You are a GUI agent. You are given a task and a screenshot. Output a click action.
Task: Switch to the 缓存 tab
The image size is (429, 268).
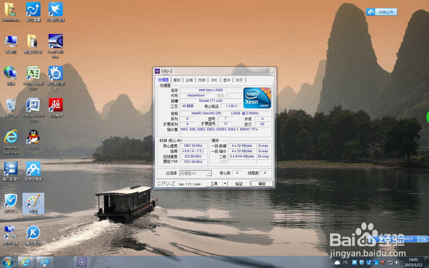click(177, 80)
